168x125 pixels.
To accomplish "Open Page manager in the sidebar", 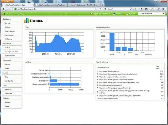I will pos(12,31).
